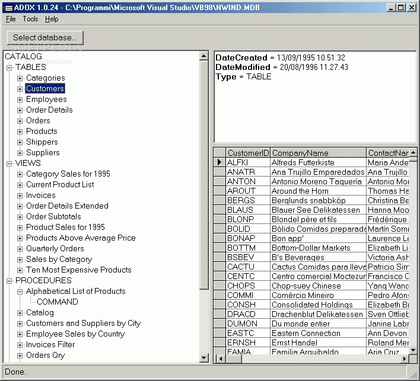Select the COMMAND child node
The width and height of the screenshot is (420, 381).
click(58, 302)
